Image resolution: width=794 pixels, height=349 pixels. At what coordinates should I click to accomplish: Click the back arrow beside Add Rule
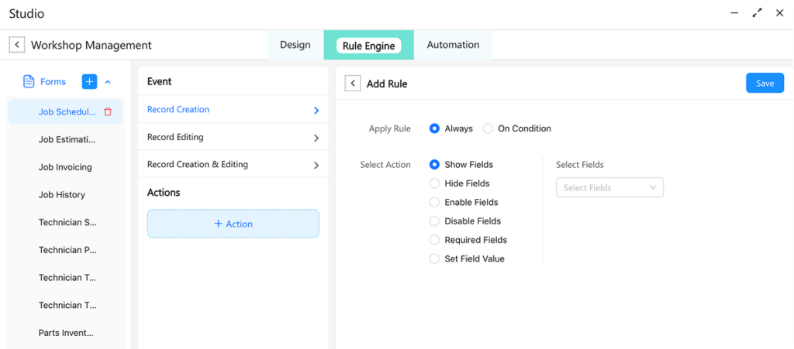point(353,84)
